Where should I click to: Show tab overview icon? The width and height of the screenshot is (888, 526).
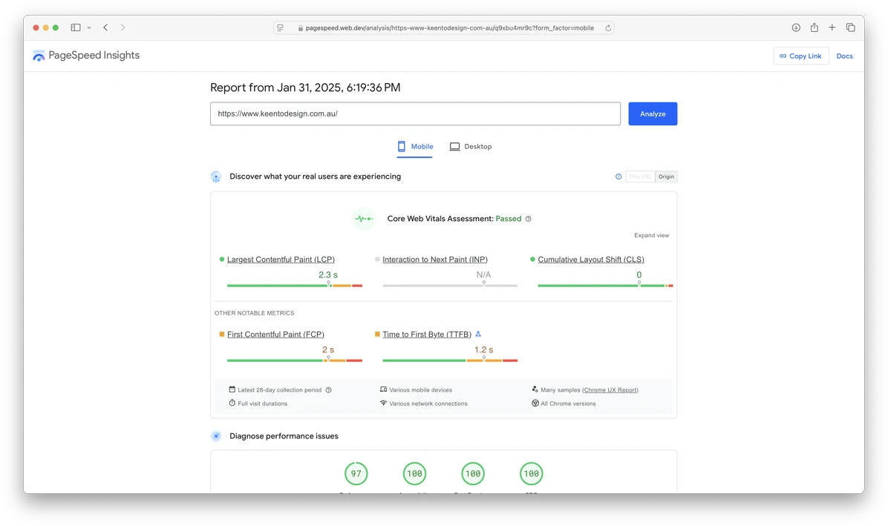pos(850,27)
